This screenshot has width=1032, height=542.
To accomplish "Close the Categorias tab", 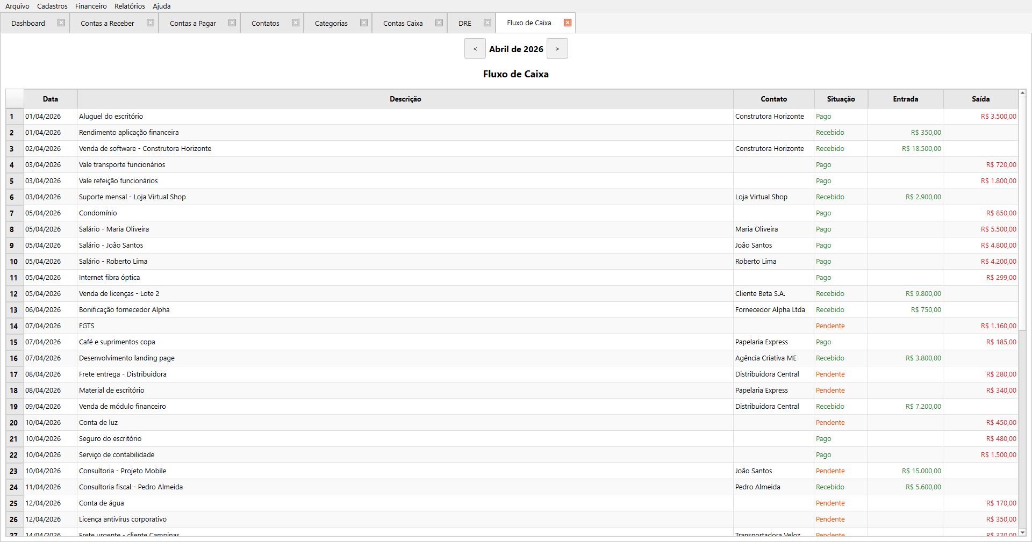I will tap(364, 23).
